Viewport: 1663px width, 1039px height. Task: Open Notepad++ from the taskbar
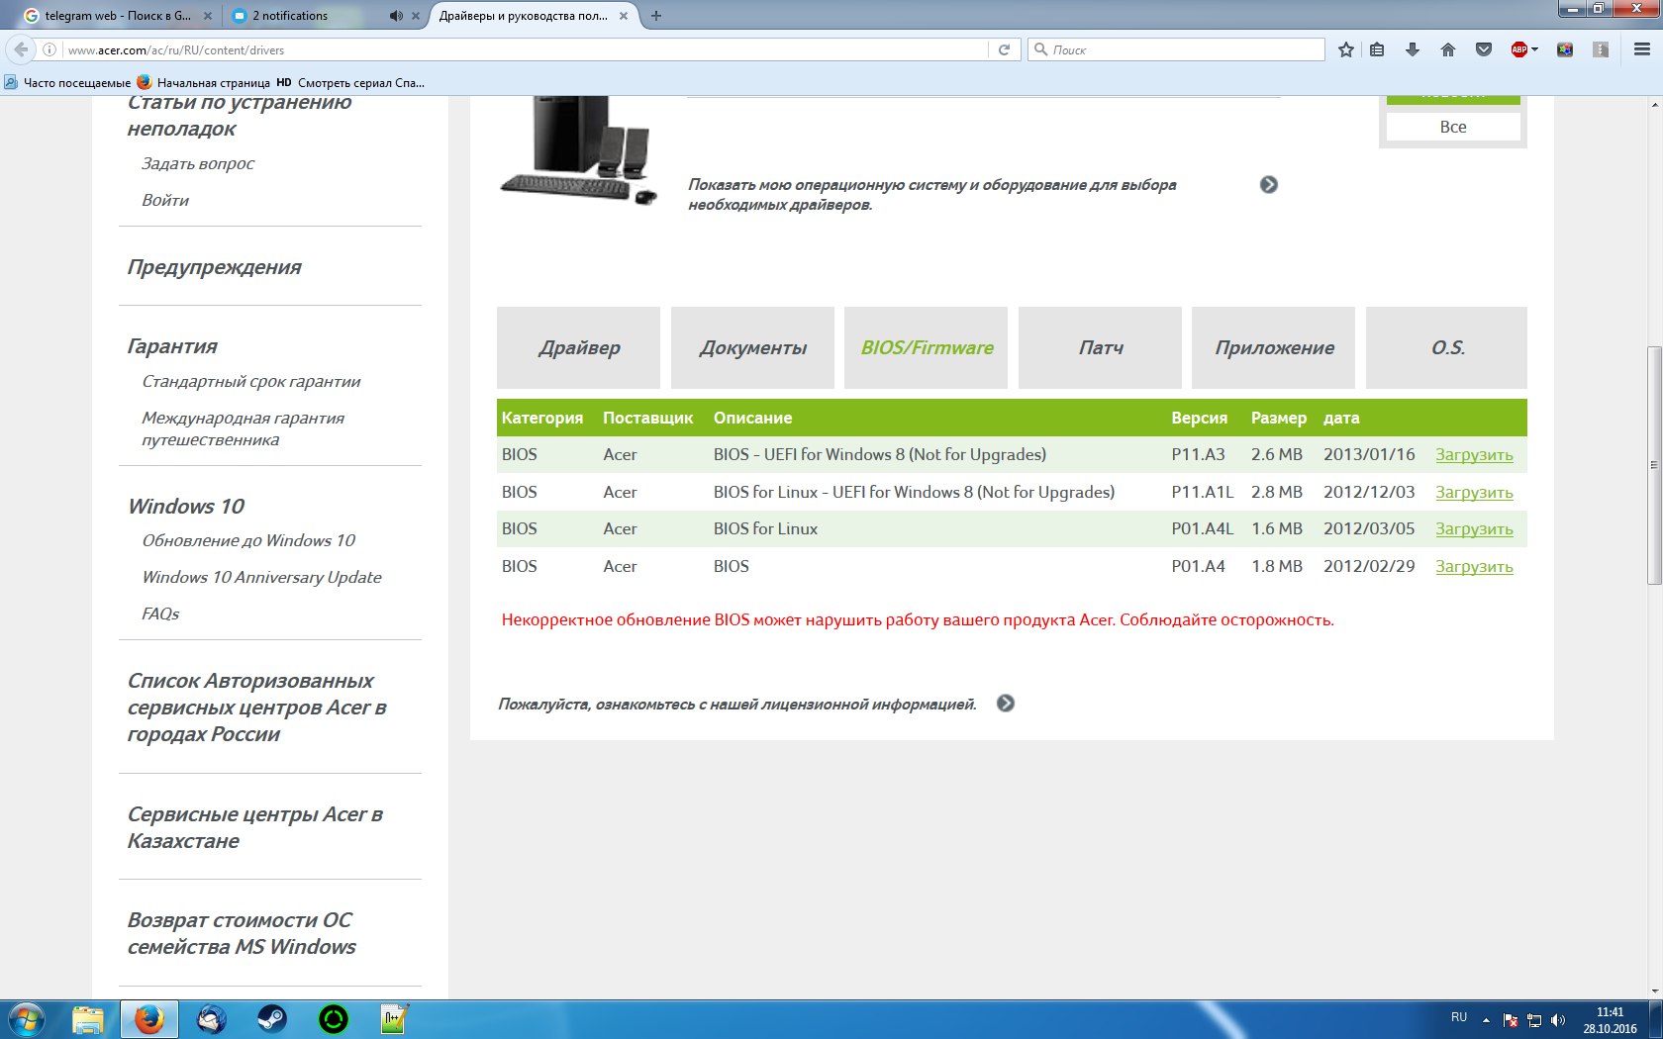click(x=395, y=1019)
